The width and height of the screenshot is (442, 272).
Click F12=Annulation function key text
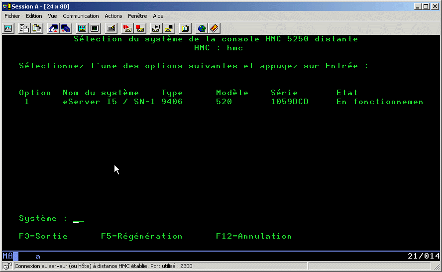click(x=254, y=236)
